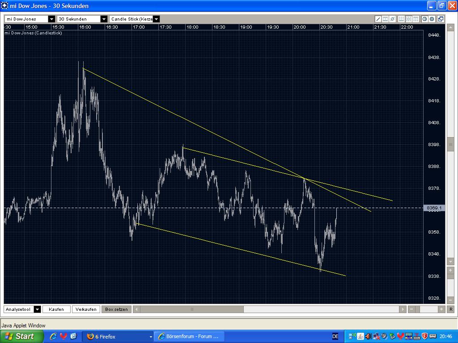
Task: Click the medium grid spacing icon
Action: pos(408,19)
